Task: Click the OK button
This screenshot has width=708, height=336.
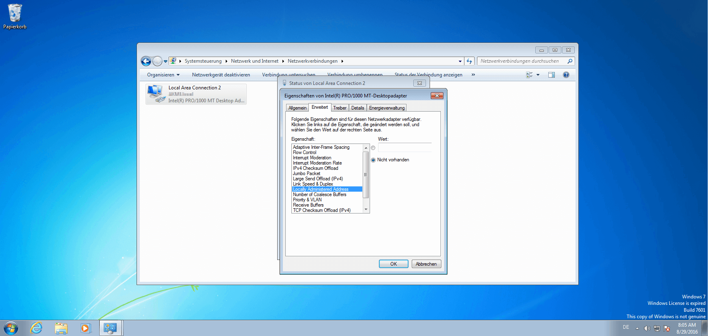Action: (393, 264)
